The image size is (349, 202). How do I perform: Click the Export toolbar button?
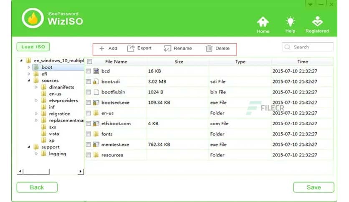click(139, 48)
